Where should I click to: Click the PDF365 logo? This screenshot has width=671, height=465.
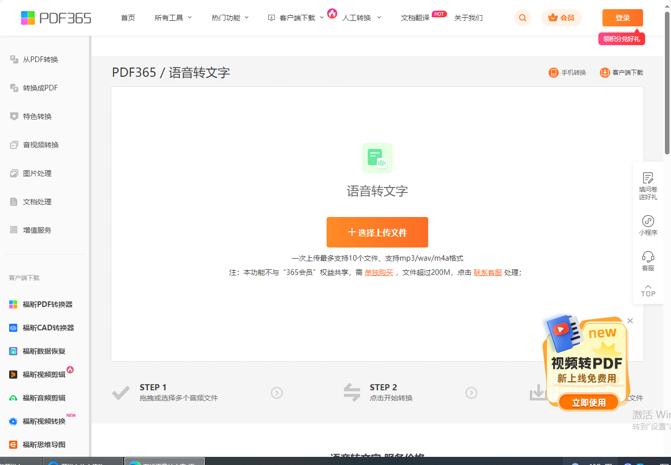click(56, 18)
